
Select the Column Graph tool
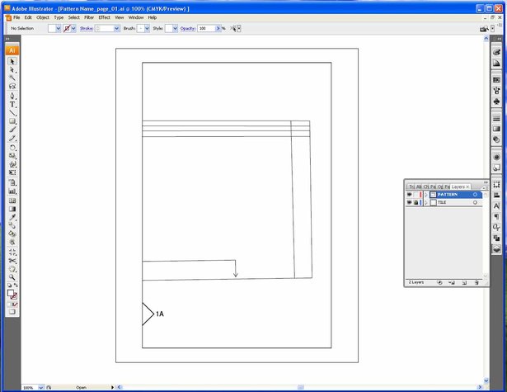pyautogui.click(x=12, y=191)
